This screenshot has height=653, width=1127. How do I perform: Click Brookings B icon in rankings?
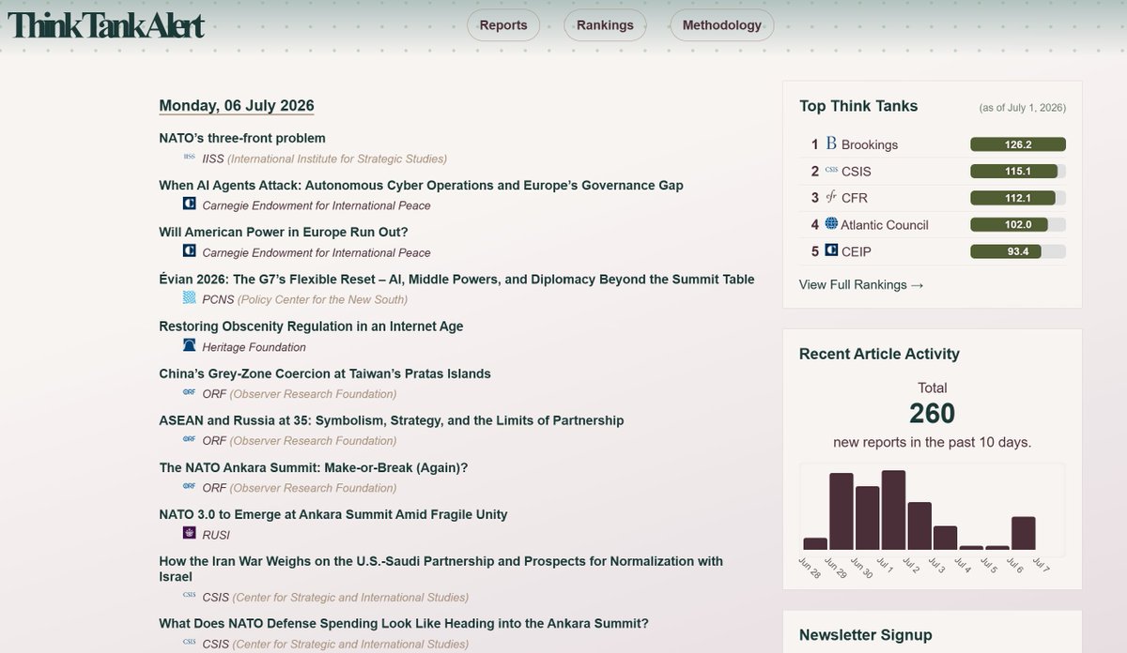click(831, 144)
